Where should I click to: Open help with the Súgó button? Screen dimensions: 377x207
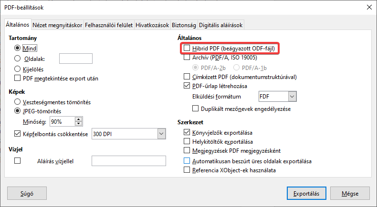[28, 193]
